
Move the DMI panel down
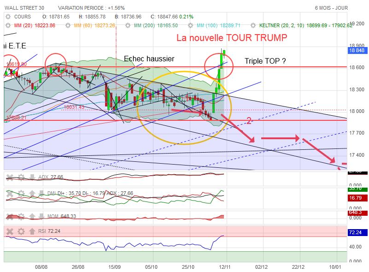pyautogui.click(x=41, y=194)
